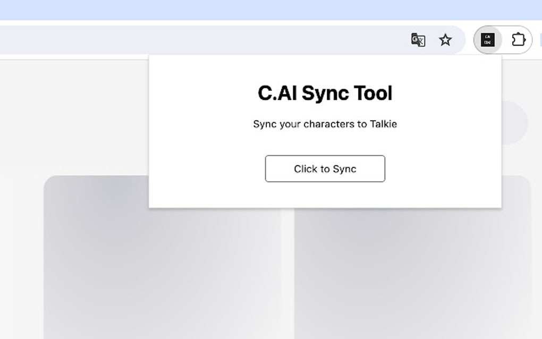Click the Sync your characters to Talkie text
The width and height of the screenshot is (542, 339).
coord(325,124)
